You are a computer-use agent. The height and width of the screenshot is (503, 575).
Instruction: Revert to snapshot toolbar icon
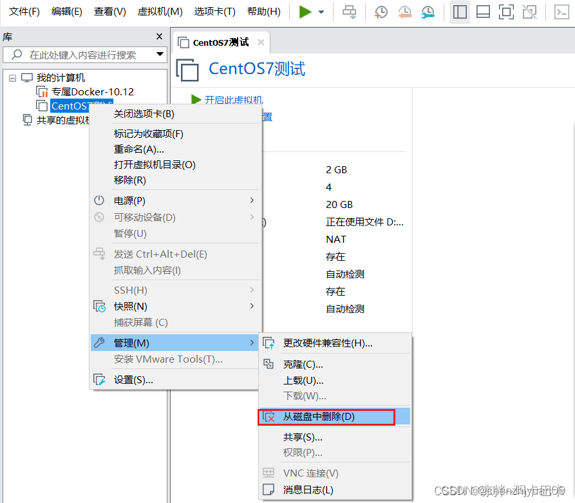[x=404, y=12]
